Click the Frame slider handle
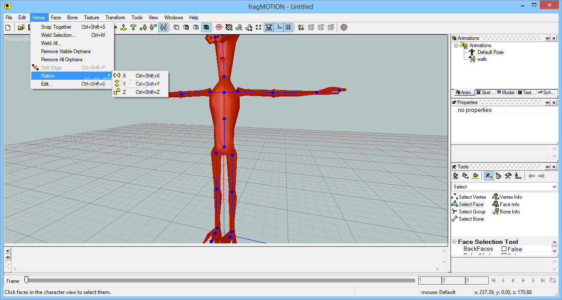 [26, 280]
